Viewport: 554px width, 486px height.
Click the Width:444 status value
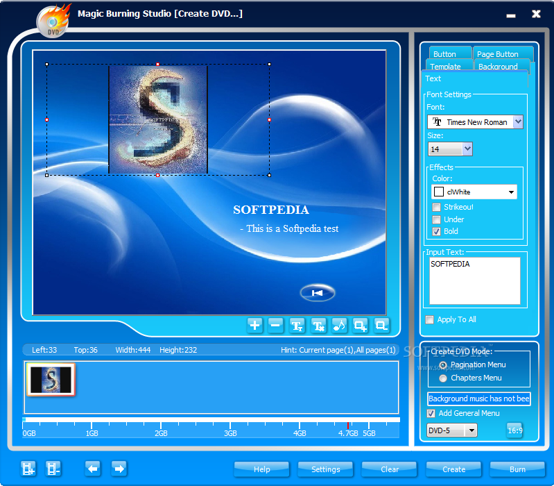point(133,350)
